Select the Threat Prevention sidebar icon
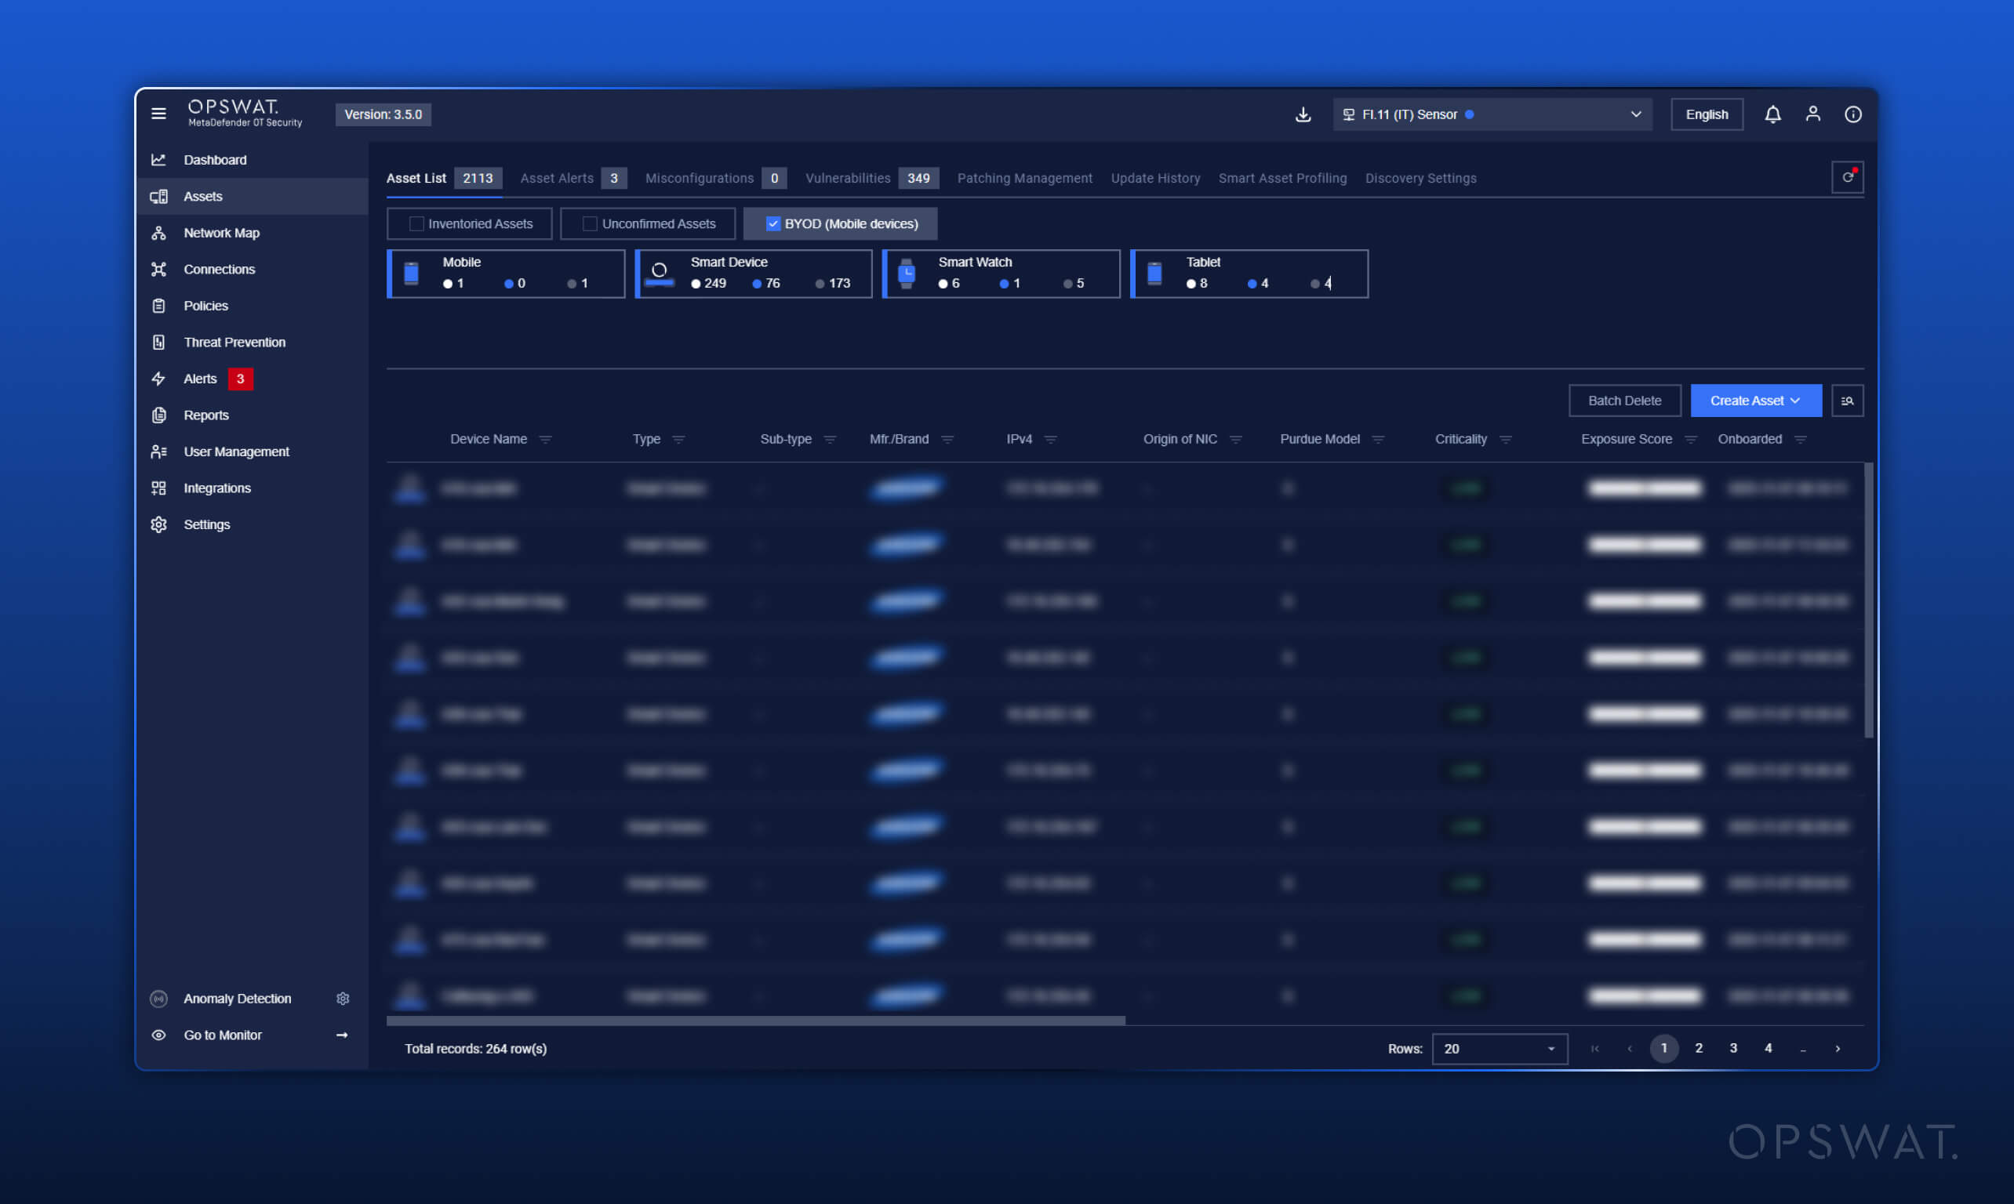The width and height of the screenshot is (2014, 1204). tap(159, 343)
